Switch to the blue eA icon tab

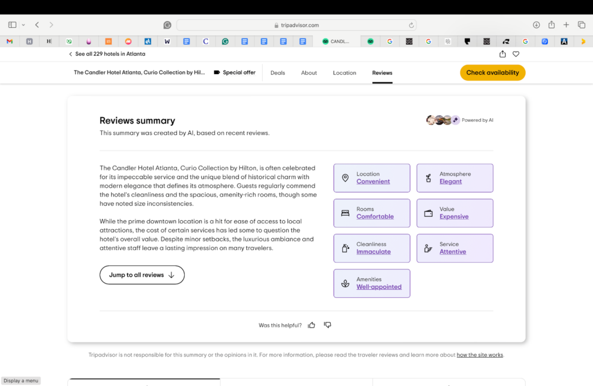(148, 41)
